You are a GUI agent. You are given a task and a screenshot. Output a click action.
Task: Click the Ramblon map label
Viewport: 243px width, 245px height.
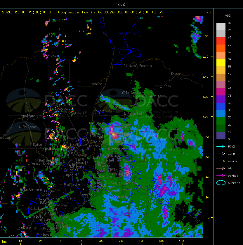coord(96,84)
